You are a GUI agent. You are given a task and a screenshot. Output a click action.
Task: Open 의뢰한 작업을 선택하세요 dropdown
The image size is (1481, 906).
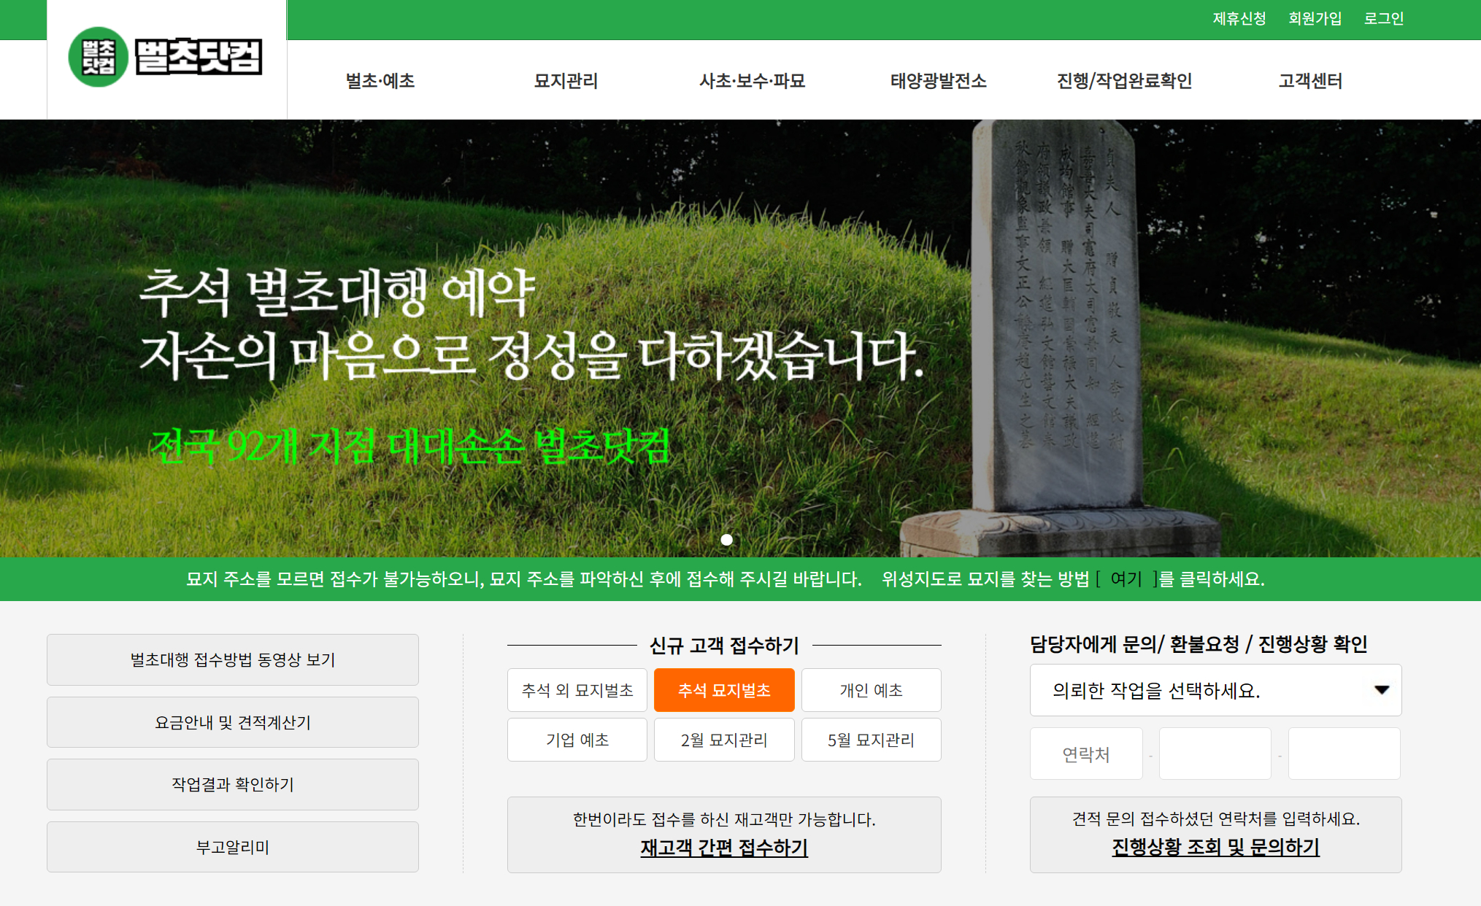coord(1215,690)
